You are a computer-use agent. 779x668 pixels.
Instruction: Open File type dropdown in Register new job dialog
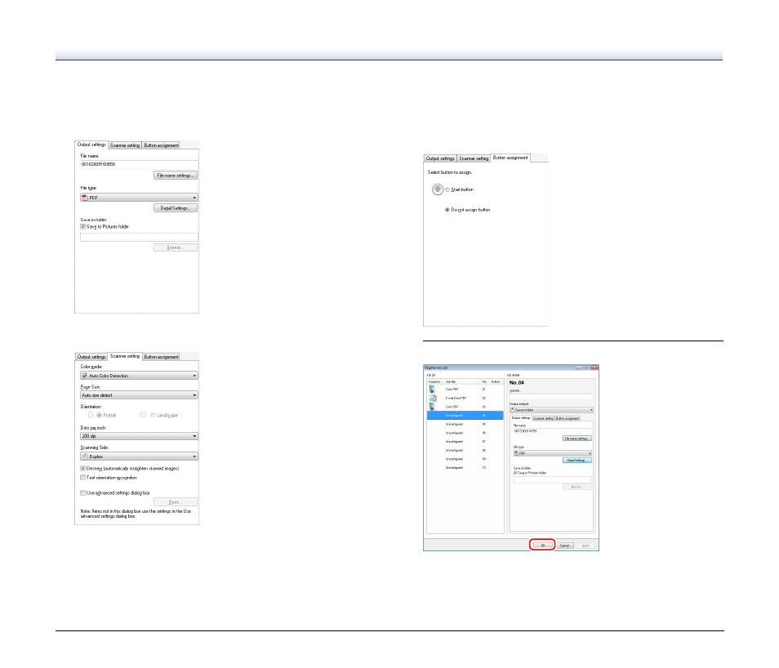pos(553,453)
